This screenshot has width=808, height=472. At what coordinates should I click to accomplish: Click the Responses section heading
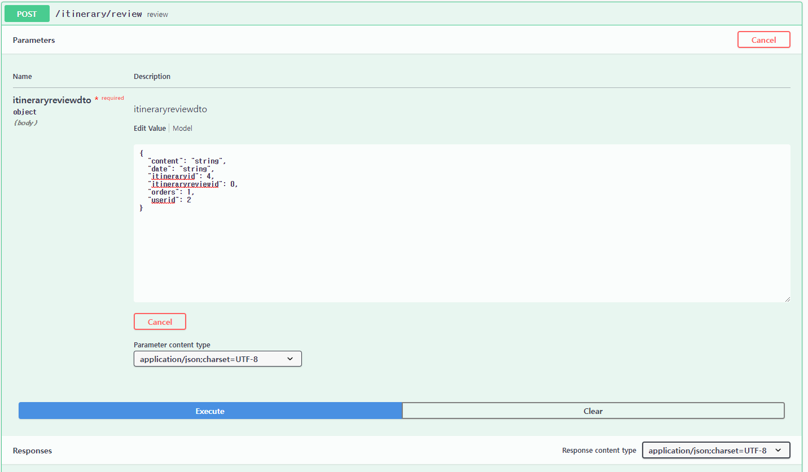(32, 450)
